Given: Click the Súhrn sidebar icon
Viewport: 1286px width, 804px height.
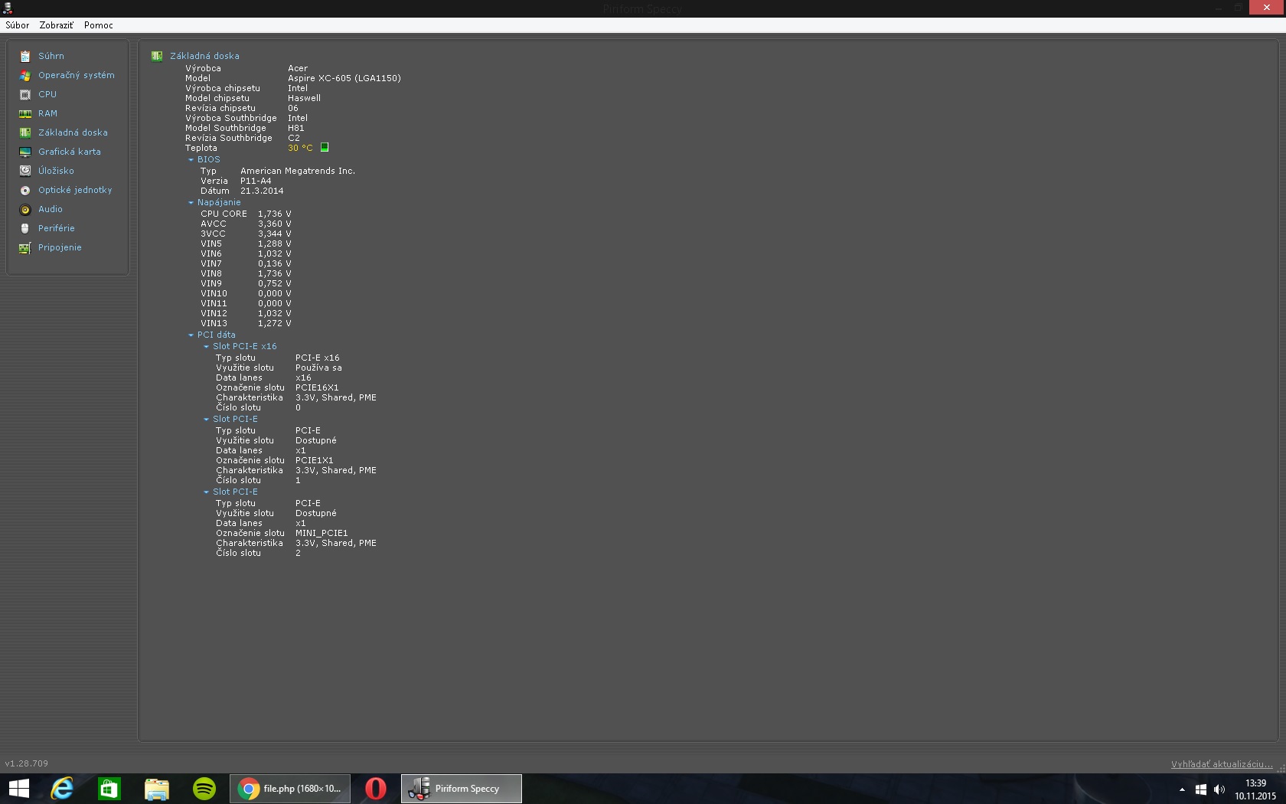Looking at the screenshot, I should tap(25, 56).
